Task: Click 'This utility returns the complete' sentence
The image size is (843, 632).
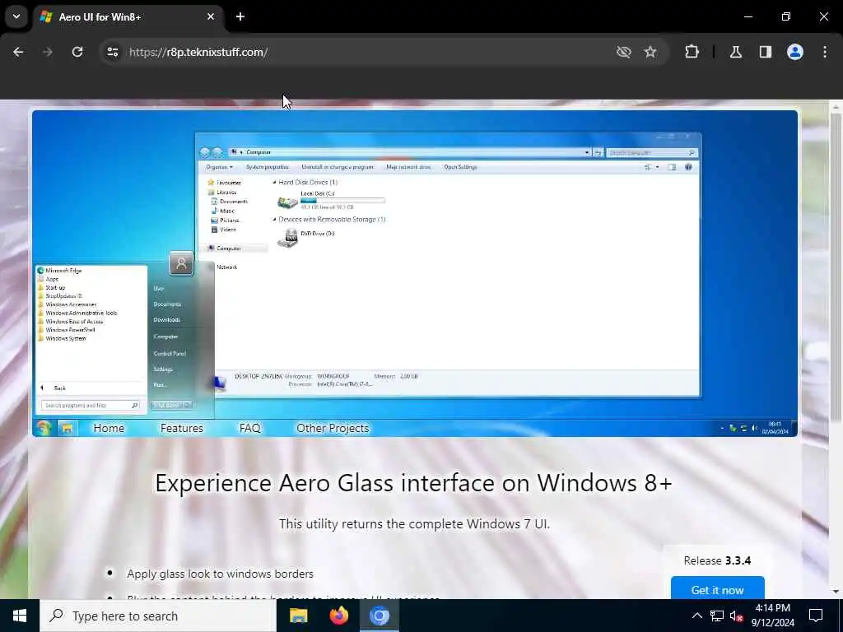Action: pyautogui.click(x=415, y=523)
